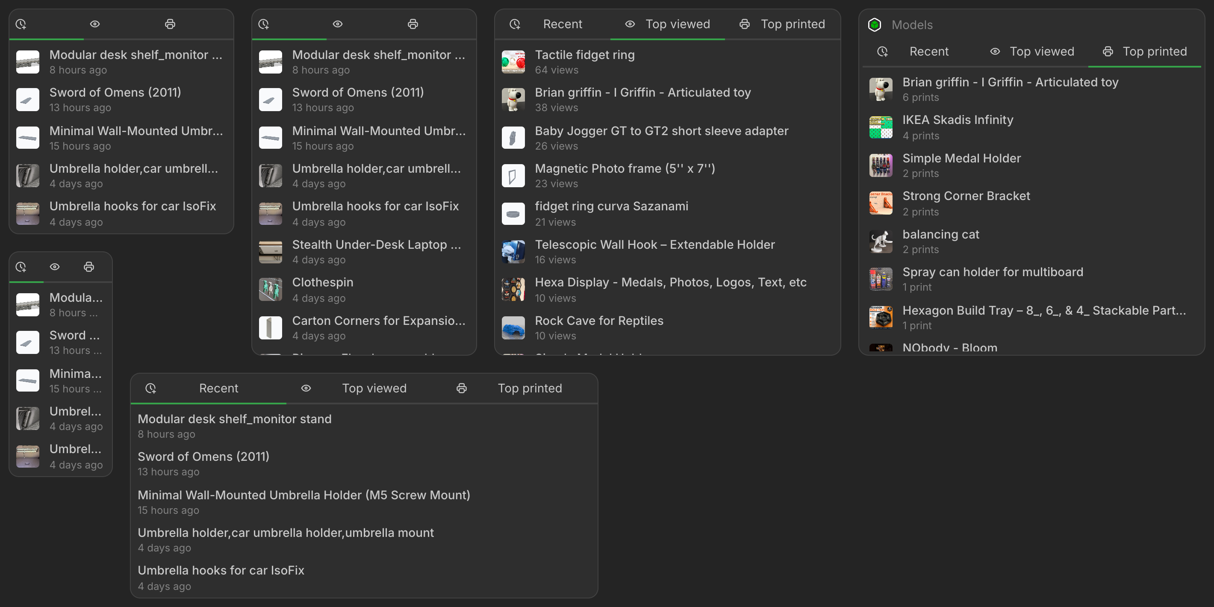1214x607 pixels.
Task: Open Baby Jogger GT to GT2 short sleeve adapter
Action: (667, 138)
